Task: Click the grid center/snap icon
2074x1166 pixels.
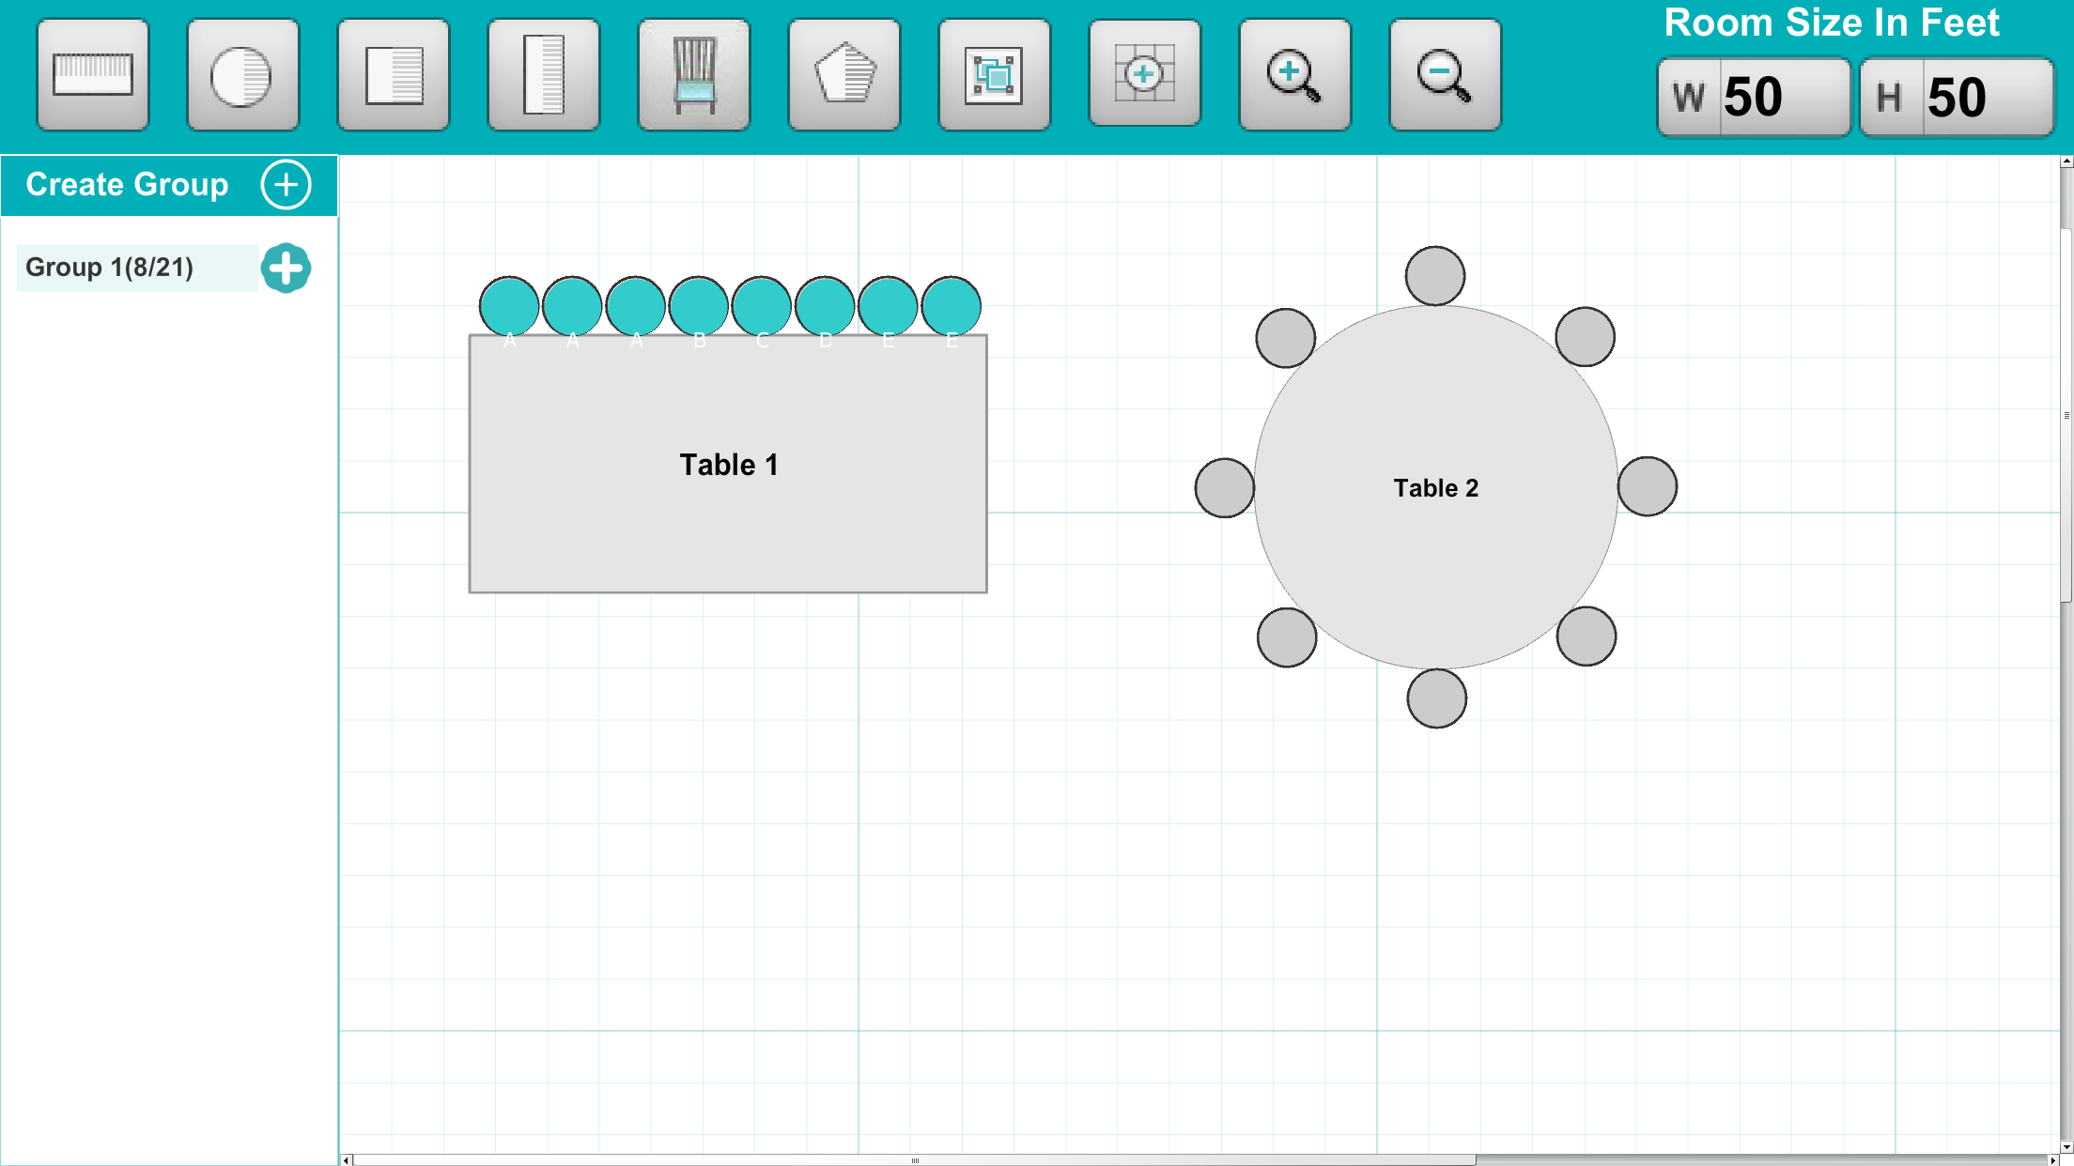Action: click(x=1144, y=73)
